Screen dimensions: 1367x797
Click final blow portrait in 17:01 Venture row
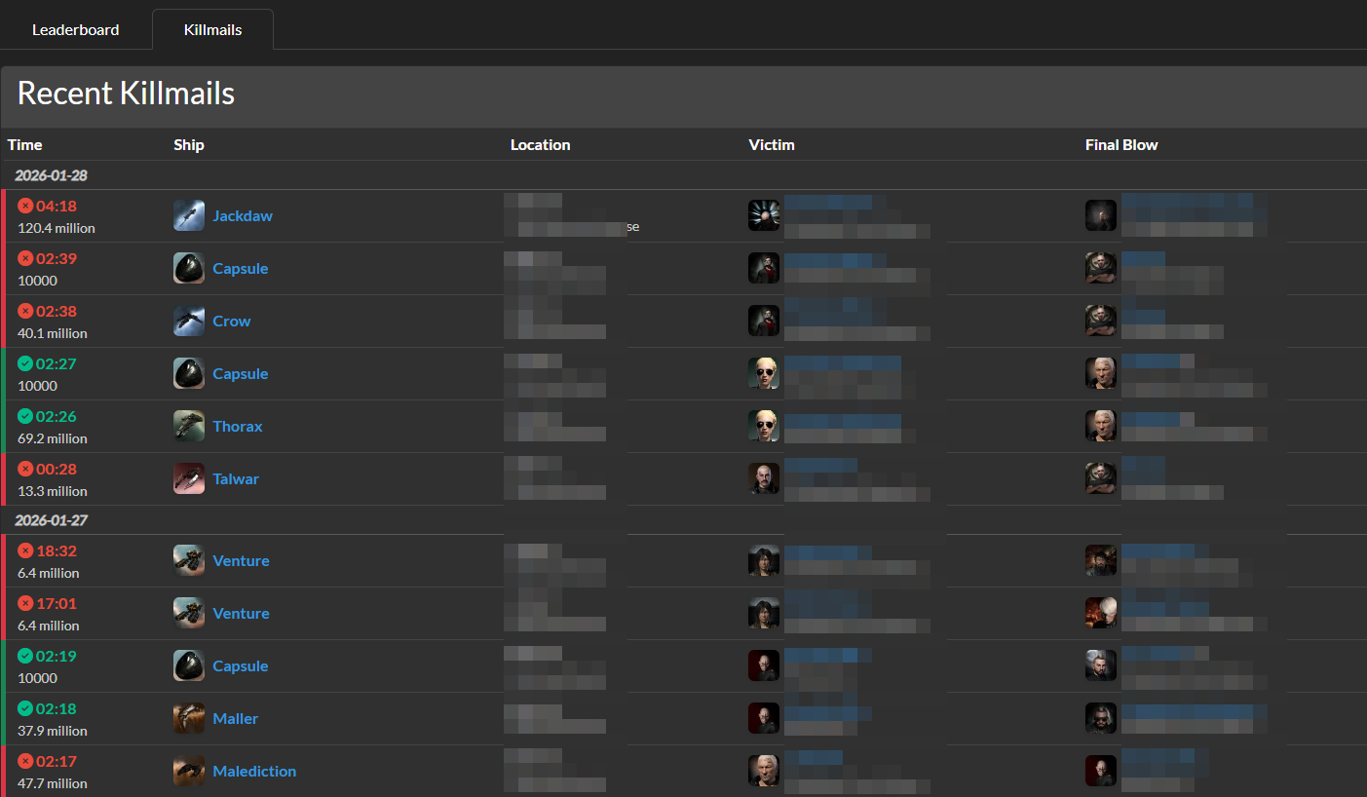(1101, 613)
